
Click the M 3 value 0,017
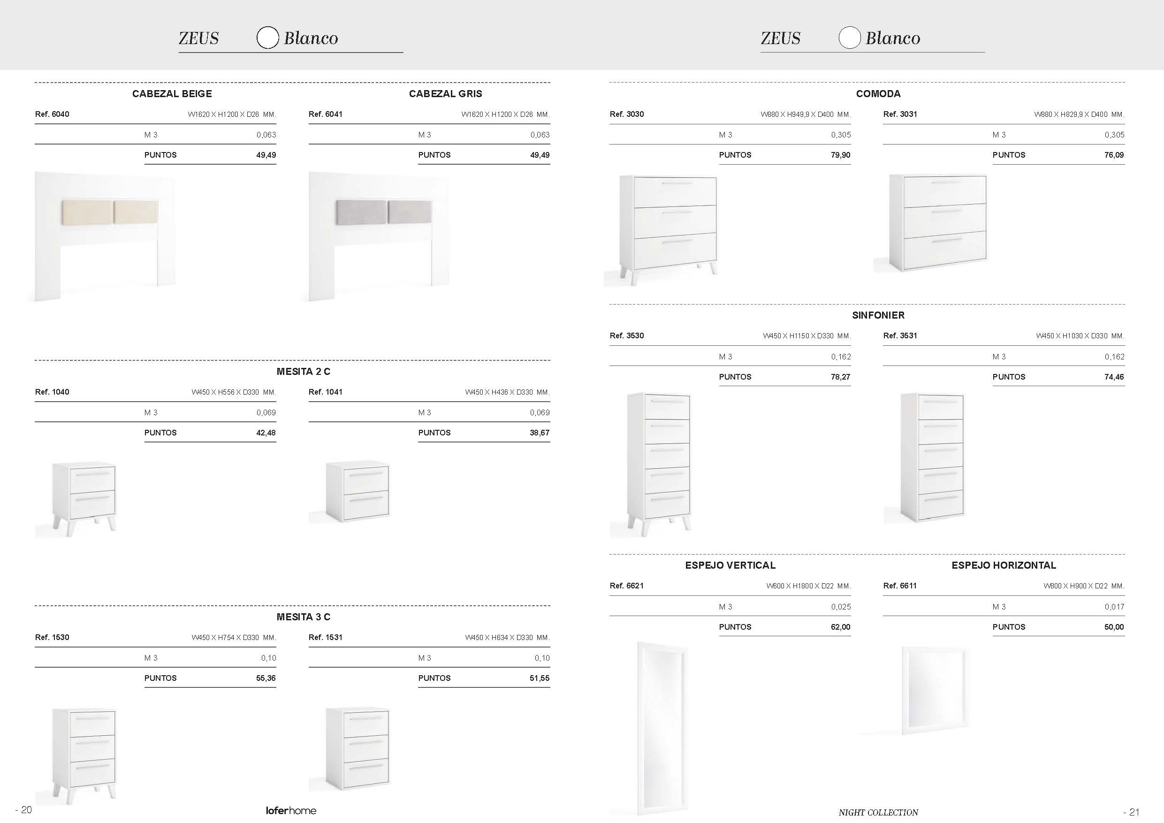1115,607
